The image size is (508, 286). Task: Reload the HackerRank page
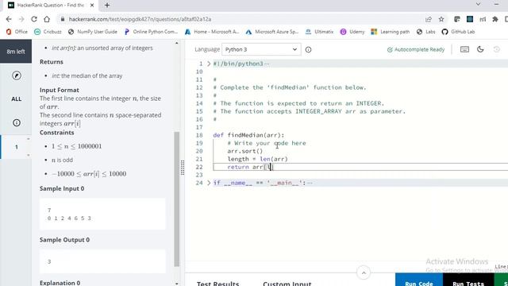[x=34, y=19]
